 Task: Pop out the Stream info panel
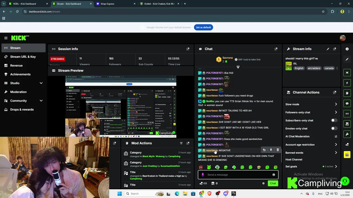(x=335, y=49)
